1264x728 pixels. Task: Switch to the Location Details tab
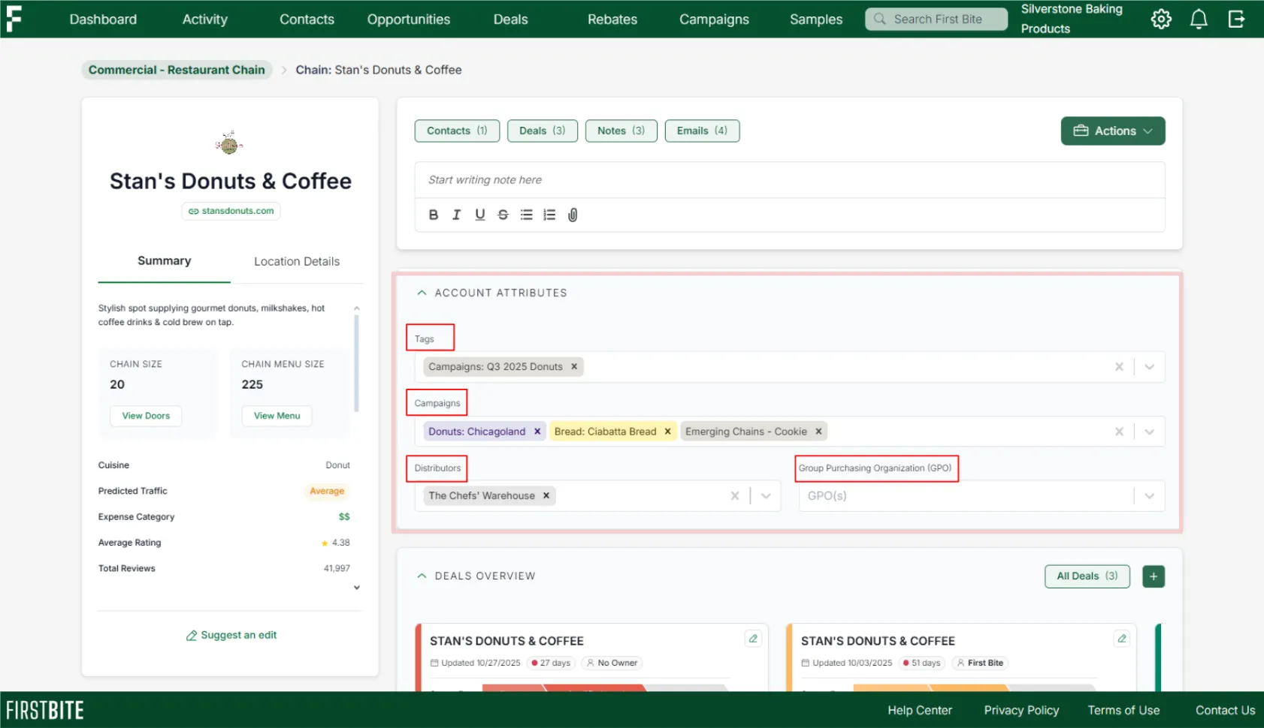pyautogui.click(x=297, y=261)
